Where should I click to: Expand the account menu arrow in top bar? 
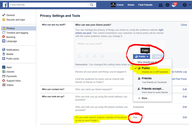point(190,5)
